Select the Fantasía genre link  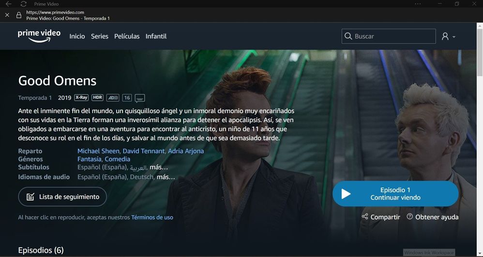[90, 159]
